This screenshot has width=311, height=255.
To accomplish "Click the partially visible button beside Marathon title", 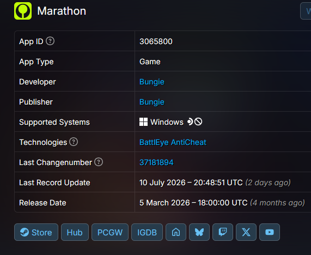I will coord(306,11).
